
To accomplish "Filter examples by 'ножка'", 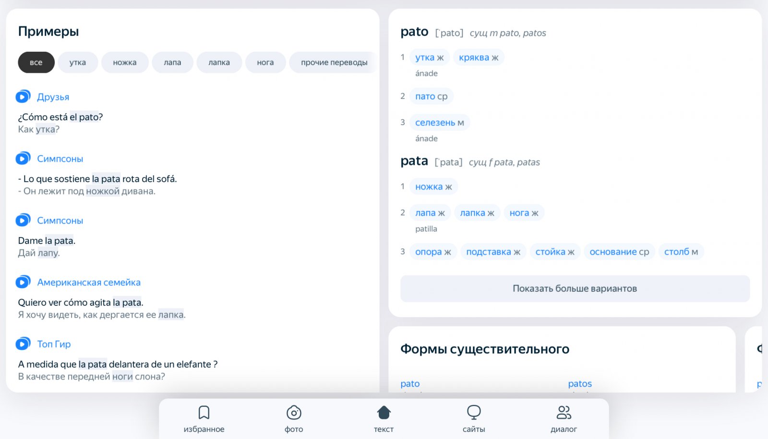I will (125, 62).
